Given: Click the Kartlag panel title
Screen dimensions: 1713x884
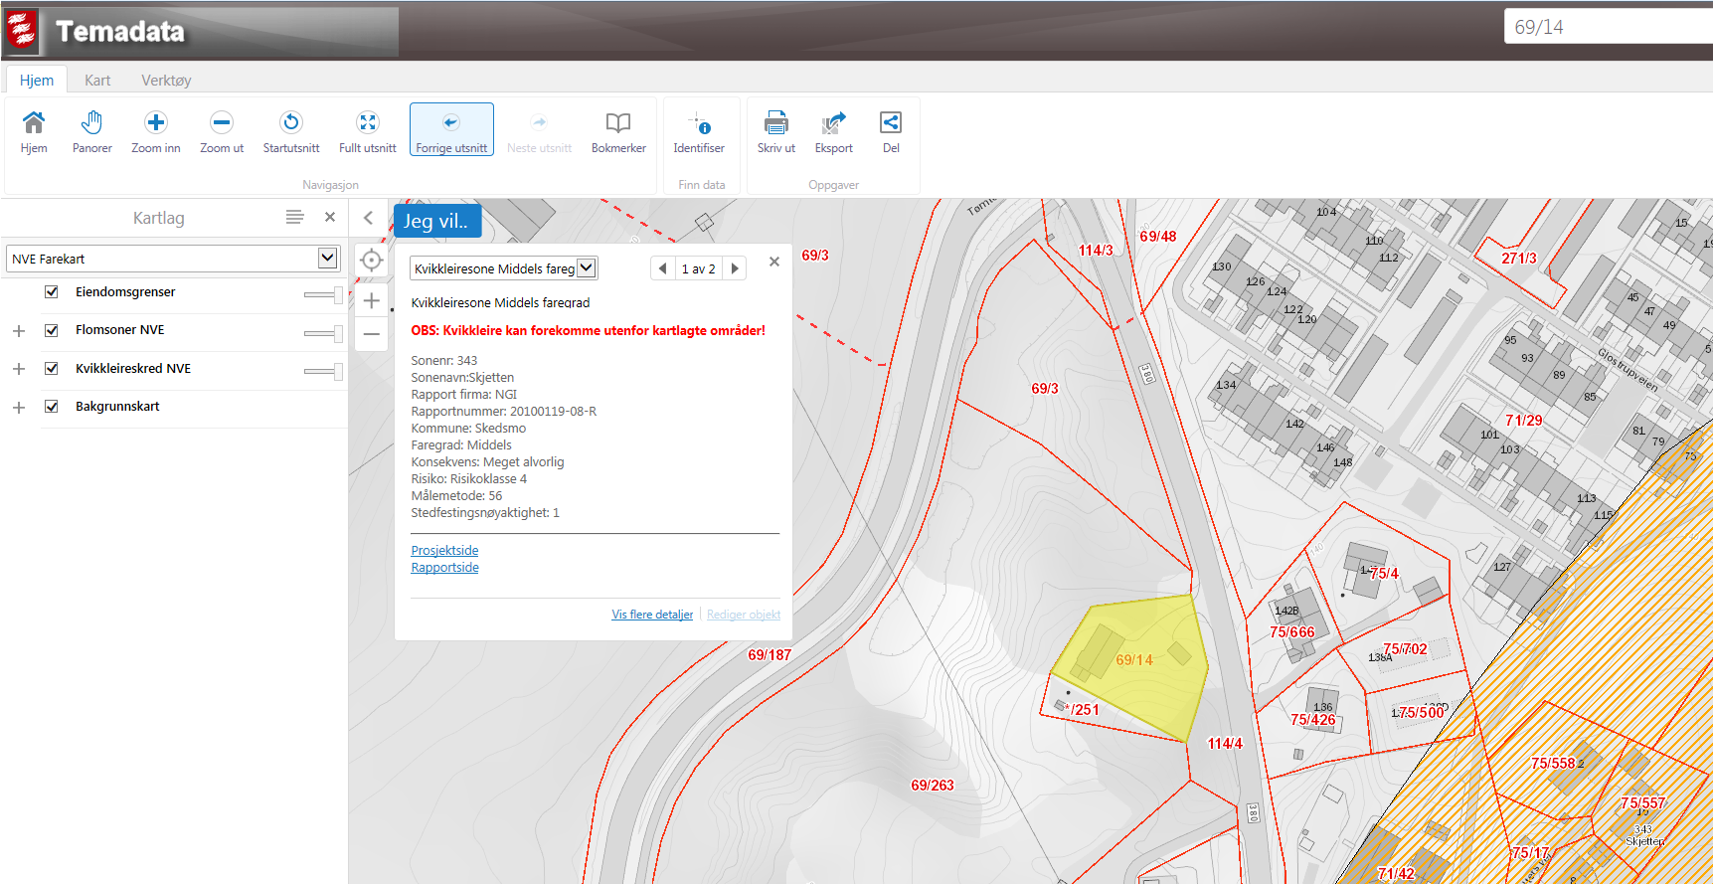Looking at the screenshot, I should [159, 218].
